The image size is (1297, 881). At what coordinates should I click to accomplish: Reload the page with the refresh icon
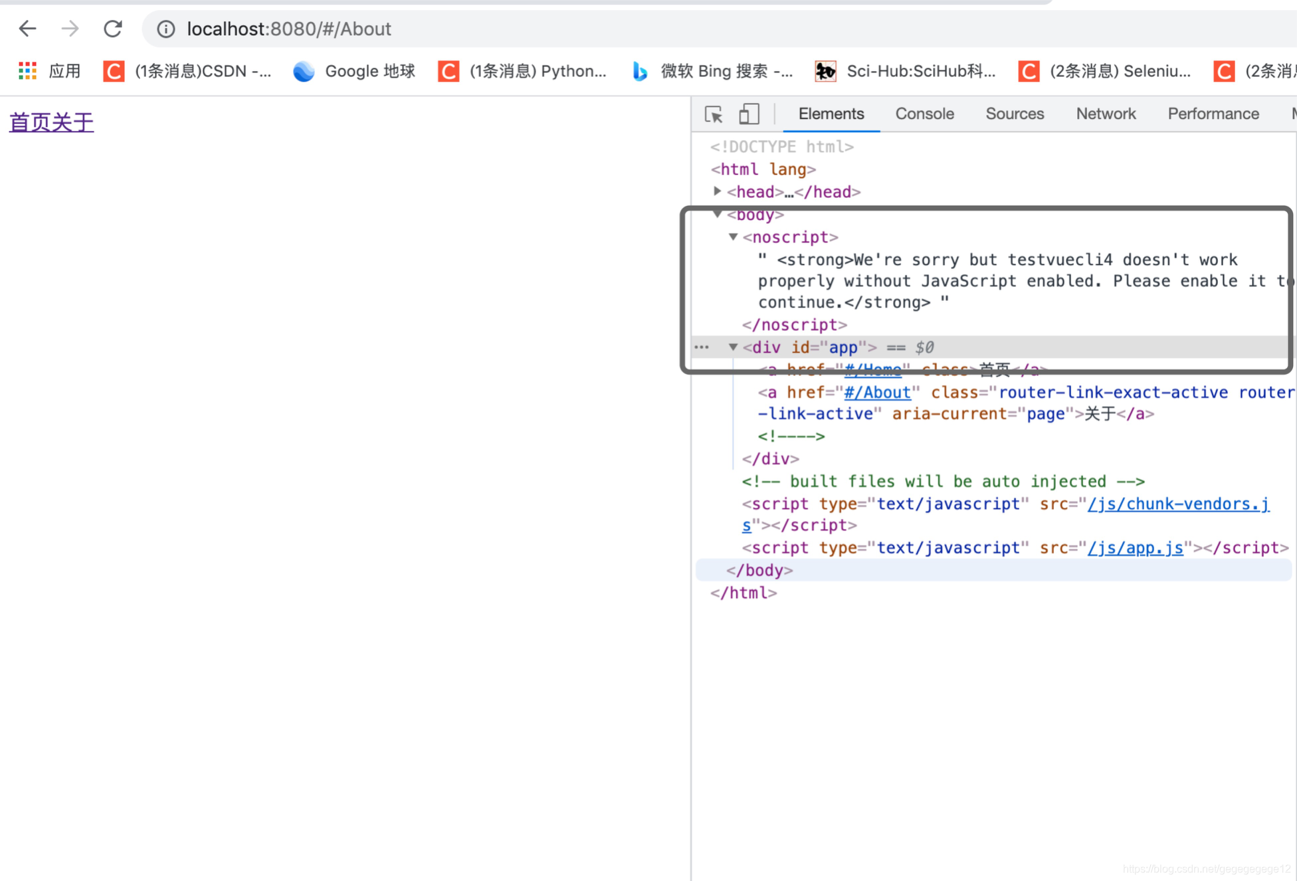click(113, 29)
